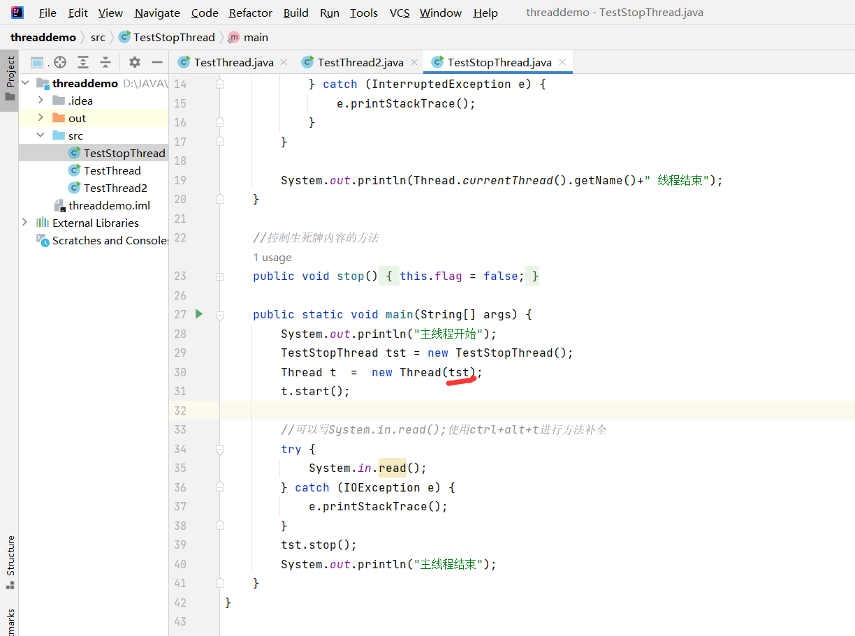Open the Run menu

pos(330,13)
